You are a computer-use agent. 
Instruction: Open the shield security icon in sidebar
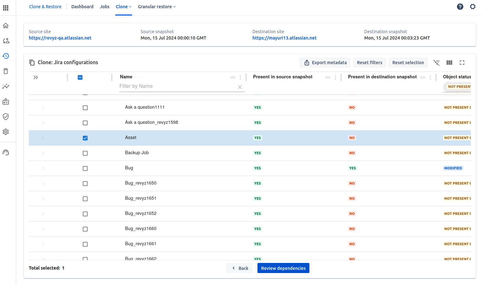(6, 117)
